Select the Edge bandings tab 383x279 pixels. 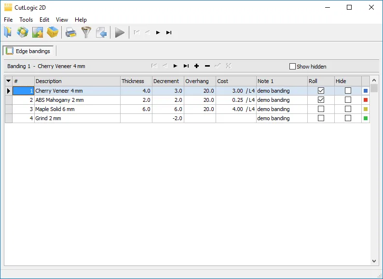click(x=28, y=51)
